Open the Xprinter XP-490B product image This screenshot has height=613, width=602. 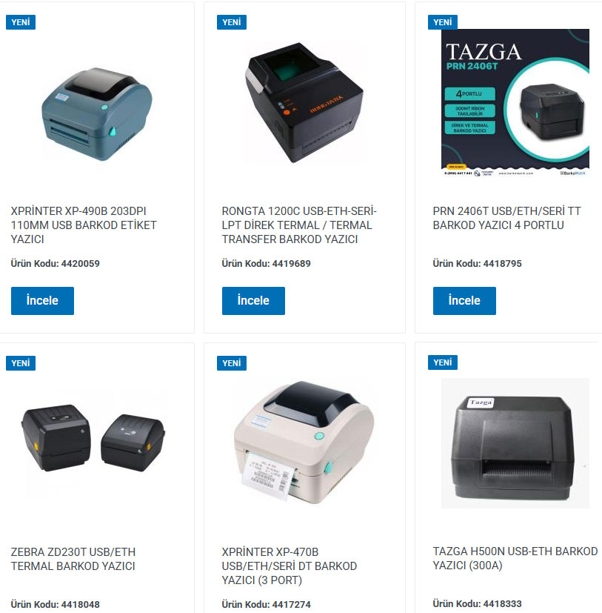97,114
